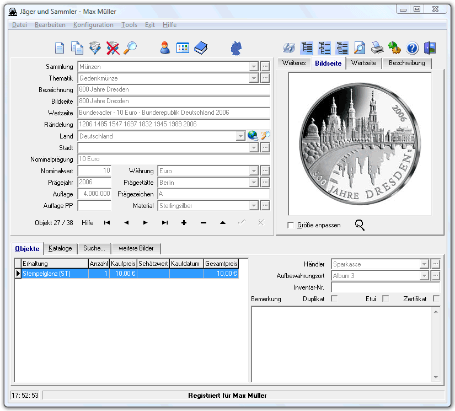Click the green puzzle piece icon

395,48
